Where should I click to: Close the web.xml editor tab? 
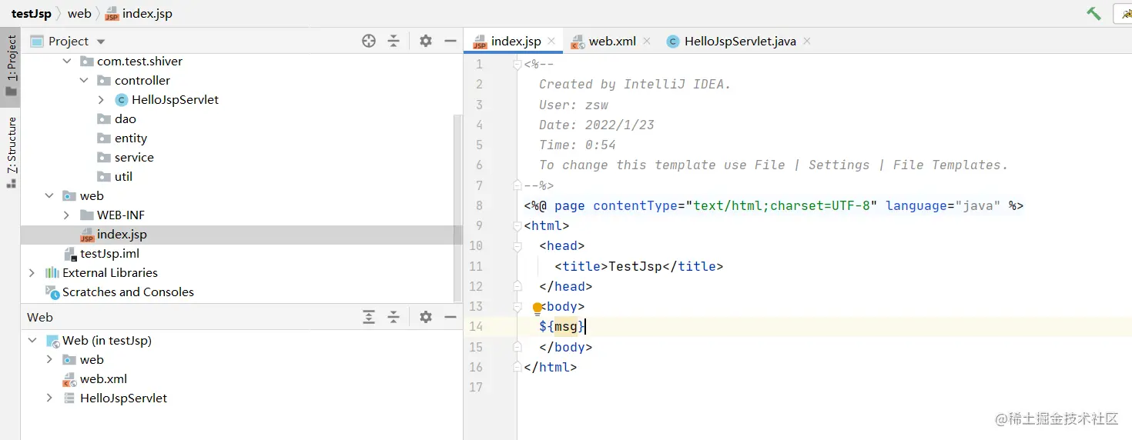point(647,41)
